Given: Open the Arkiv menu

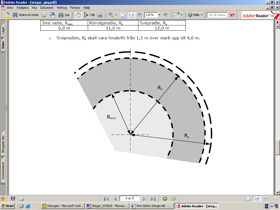Looking at the screenshot, I should 10,8.
